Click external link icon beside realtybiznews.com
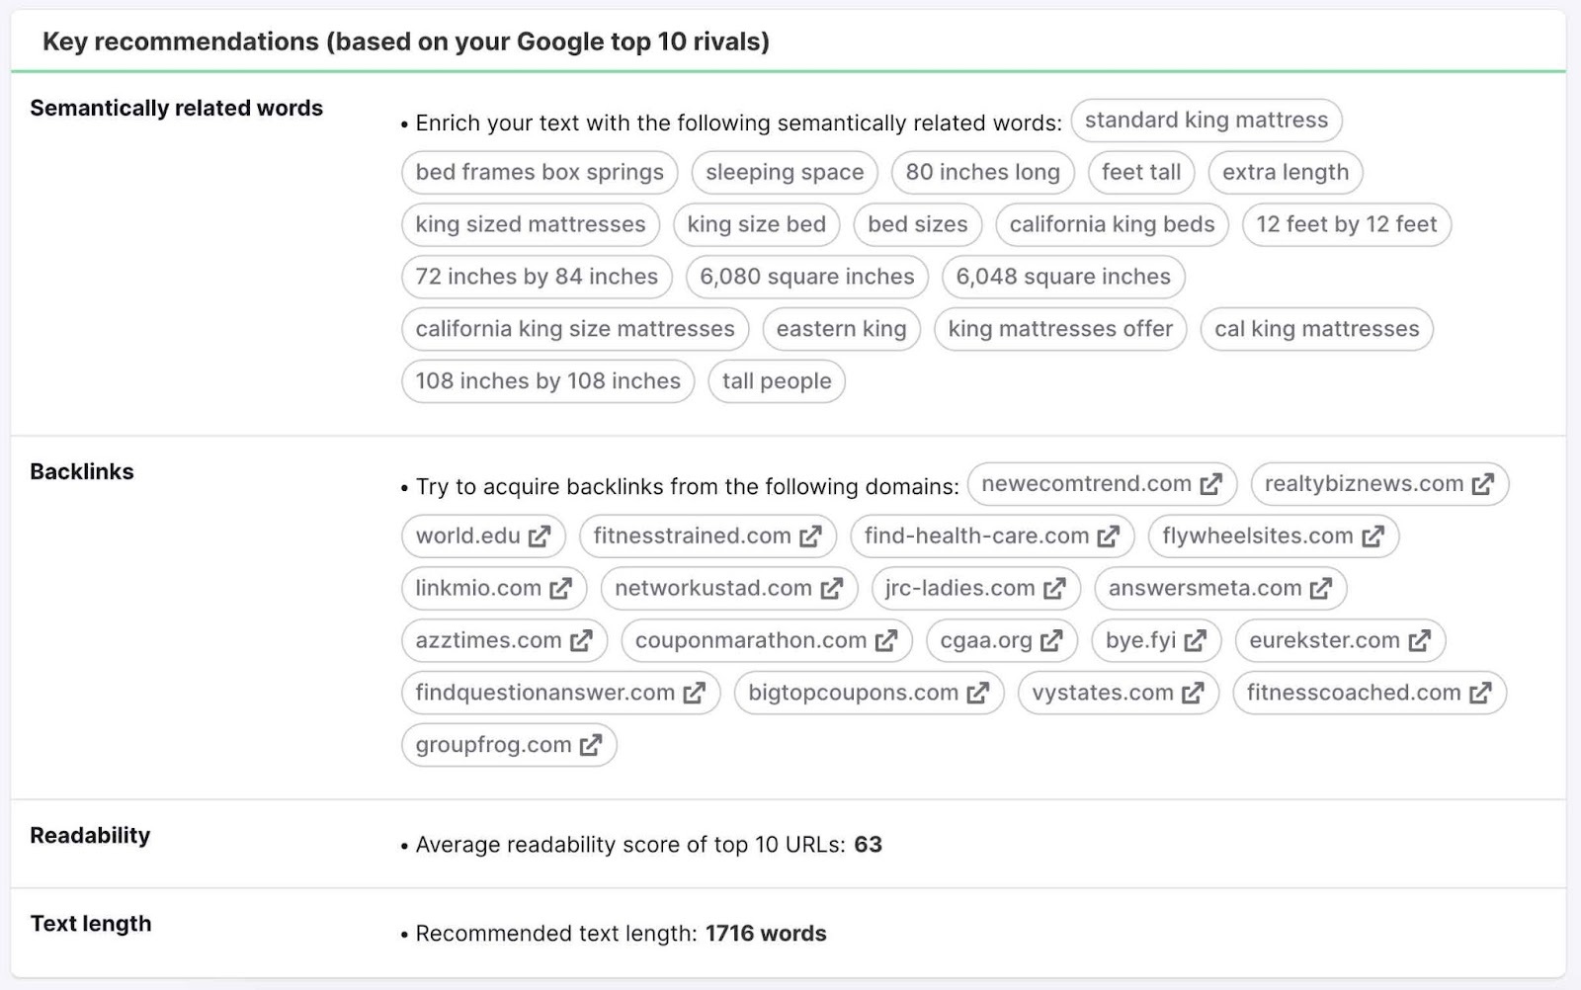1581x990 pixels. click(1483, 484)
